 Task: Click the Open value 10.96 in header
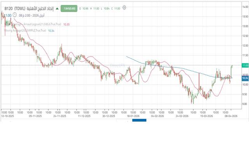[x=86, y=7]
